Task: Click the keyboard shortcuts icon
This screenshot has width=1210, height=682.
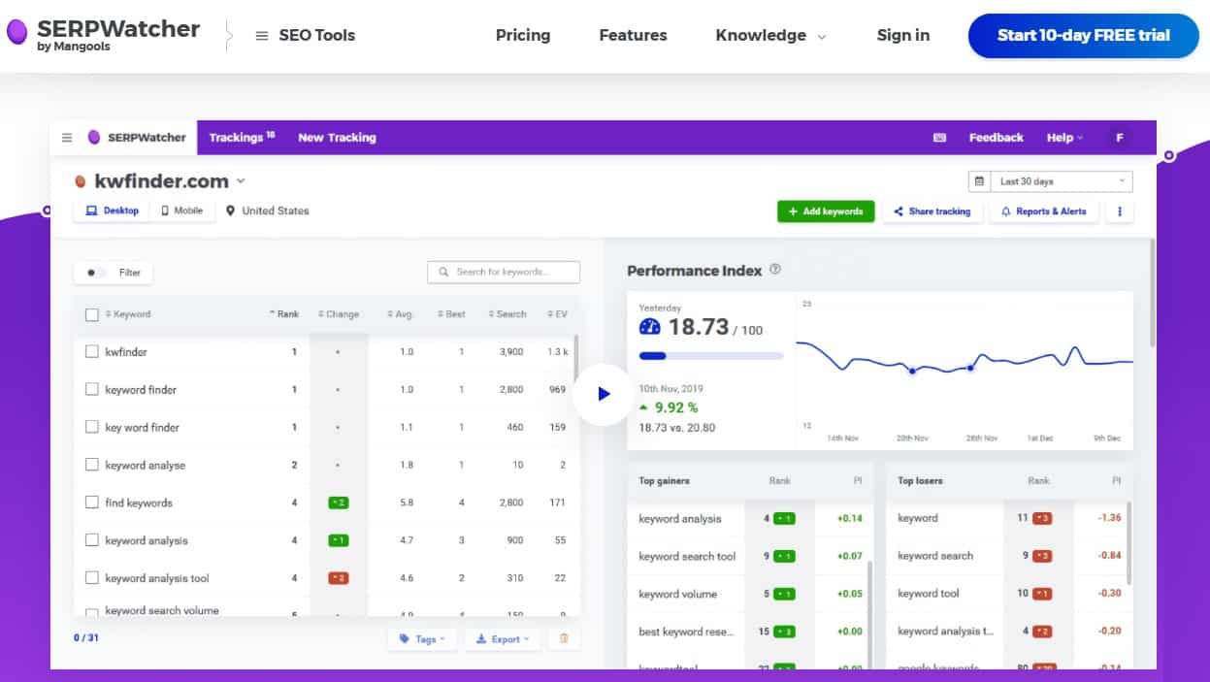Action: point(939,138)
